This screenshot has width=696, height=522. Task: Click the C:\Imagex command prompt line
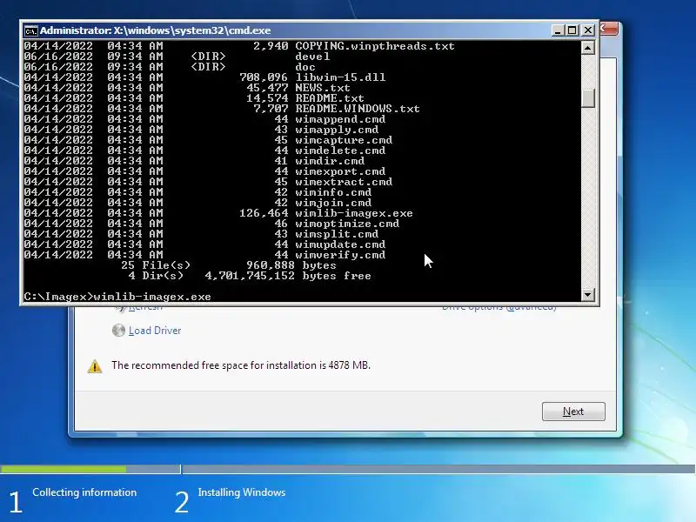click(117, 297)
